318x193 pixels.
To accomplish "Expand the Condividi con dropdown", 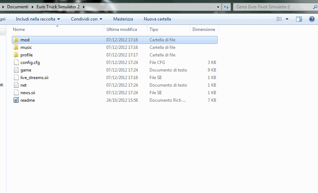I will pyautogui.click(x=86, y=19).
